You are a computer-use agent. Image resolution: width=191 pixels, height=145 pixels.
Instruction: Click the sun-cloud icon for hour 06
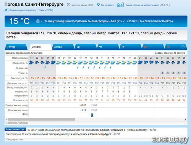point(58,63)
